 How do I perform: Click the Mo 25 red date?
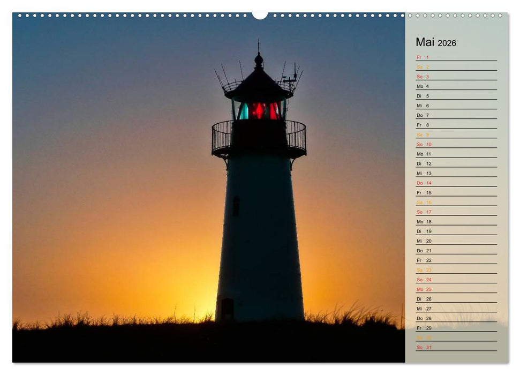click(423, 289)
